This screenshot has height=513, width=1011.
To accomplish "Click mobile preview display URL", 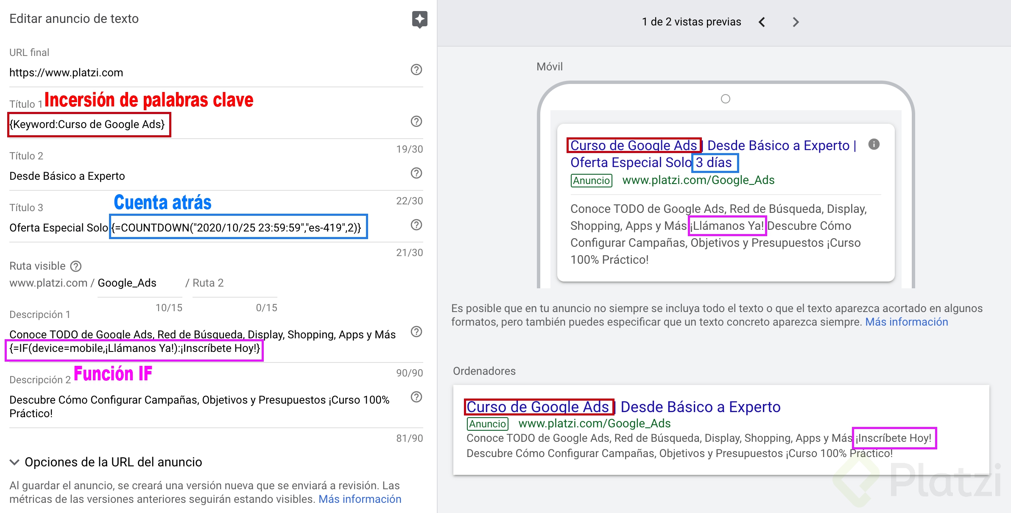I will (x=698, y=180).
